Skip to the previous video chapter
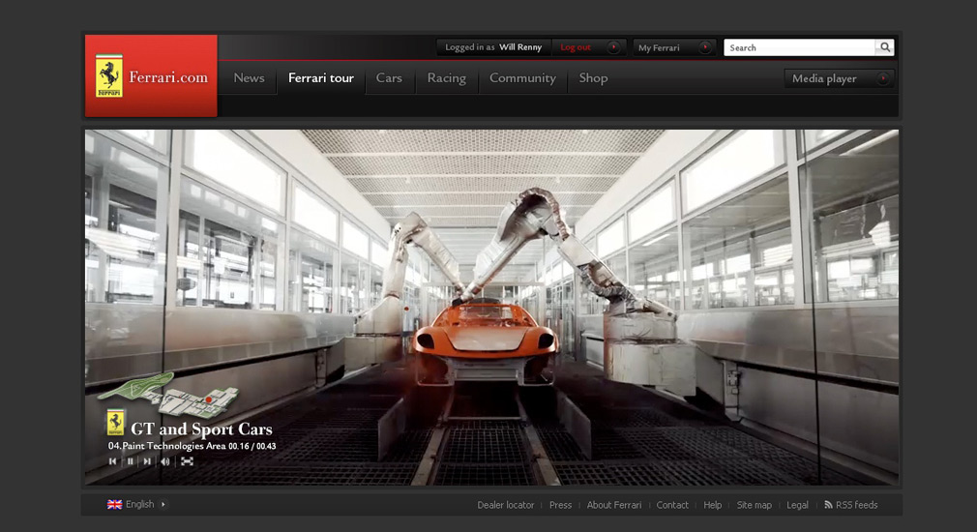Viewport: 977px width, 532px height. point(113,461)
